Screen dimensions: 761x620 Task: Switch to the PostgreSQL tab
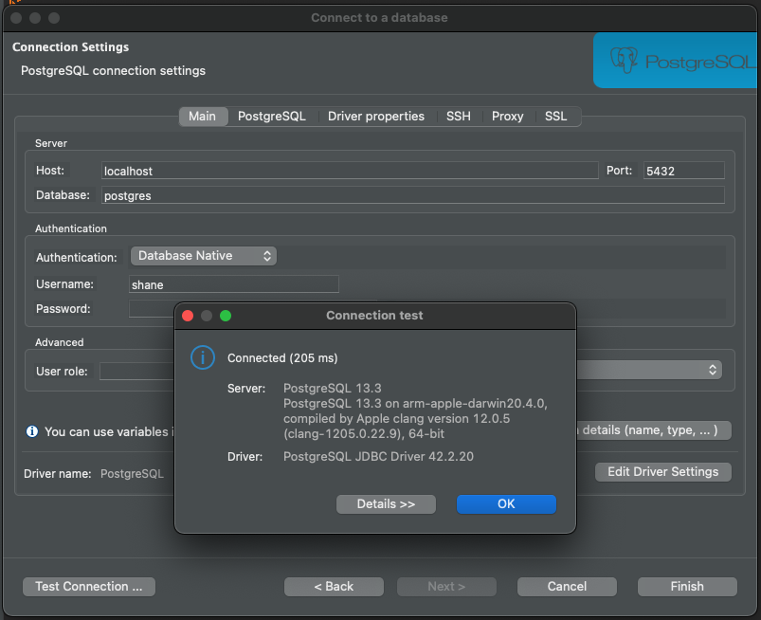(272, 117)
